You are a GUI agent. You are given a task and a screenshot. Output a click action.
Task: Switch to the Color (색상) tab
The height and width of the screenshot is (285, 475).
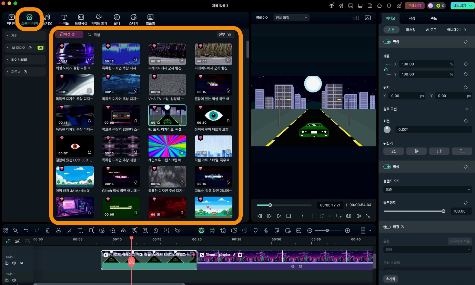(412, 18)
